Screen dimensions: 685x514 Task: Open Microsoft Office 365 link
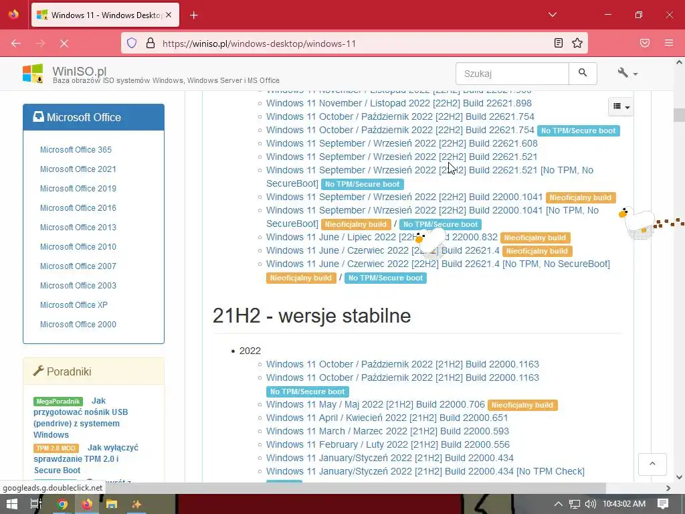click(x=76, y=149)
